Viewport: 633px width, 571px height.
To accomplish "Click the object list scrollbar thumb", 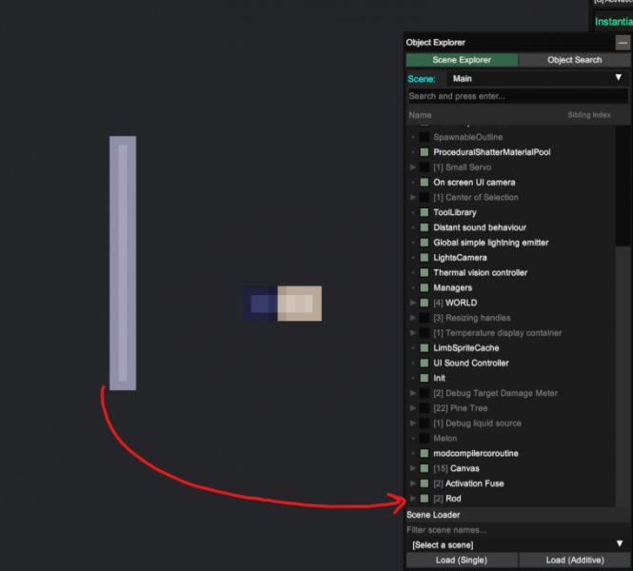I will click(623, 186).
